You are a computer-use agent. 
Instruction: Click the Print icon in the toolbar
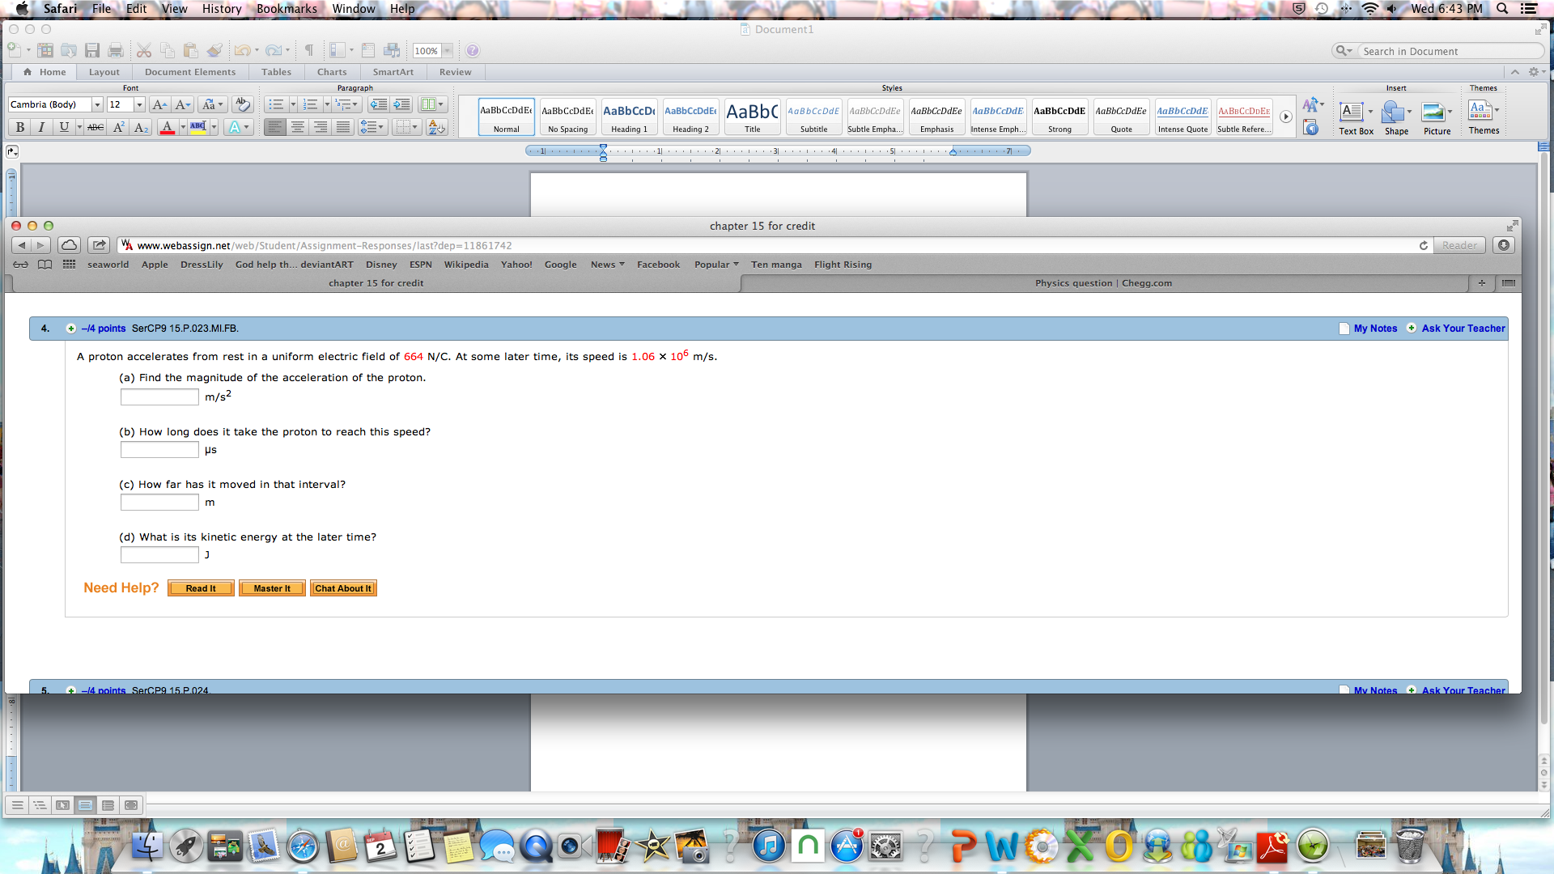click(115, 50)
